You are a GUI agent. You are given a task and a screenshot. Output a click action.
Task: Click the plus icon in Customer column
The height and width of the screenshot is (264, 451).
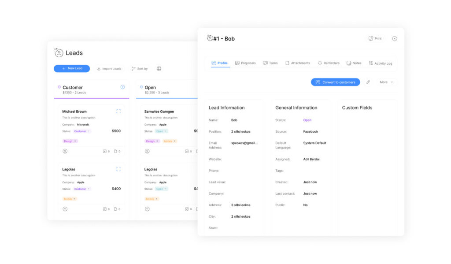click(x=122, y=87)
